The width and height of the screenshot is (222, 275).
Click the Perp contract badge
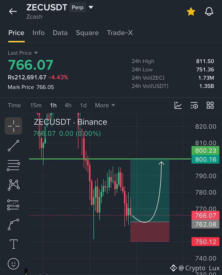tap(77, 7)
